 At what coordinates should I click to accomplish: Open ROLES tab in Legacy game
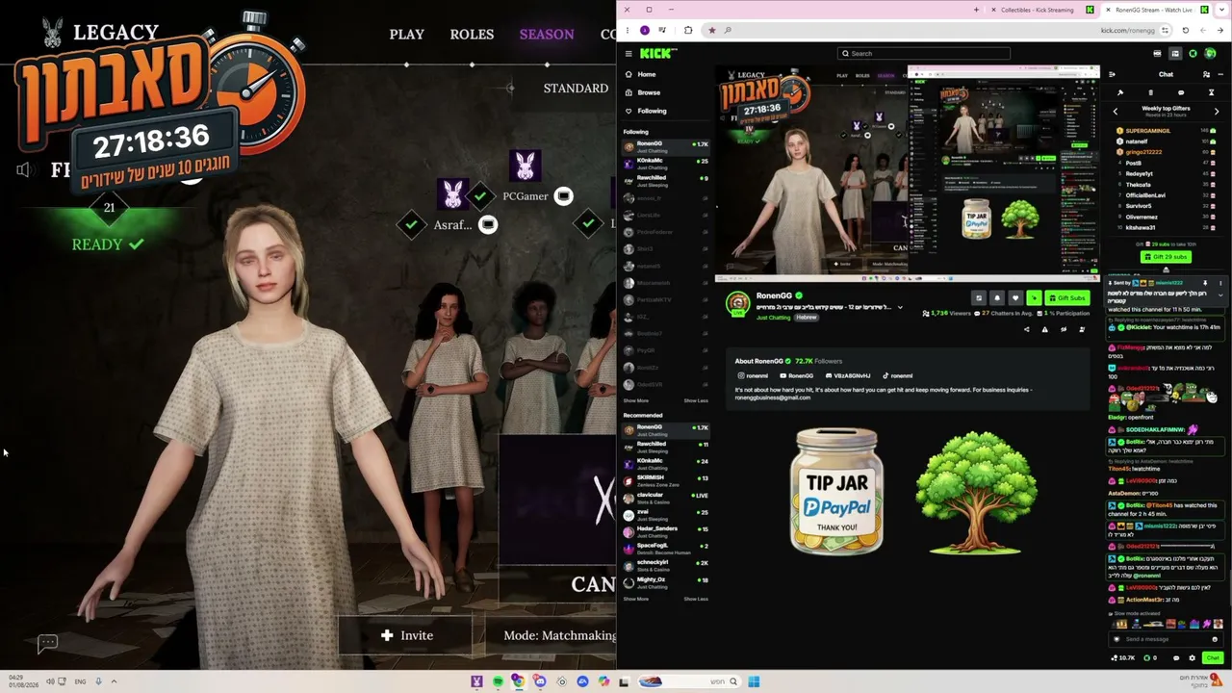pyautogui.click(x=472, y=35)
